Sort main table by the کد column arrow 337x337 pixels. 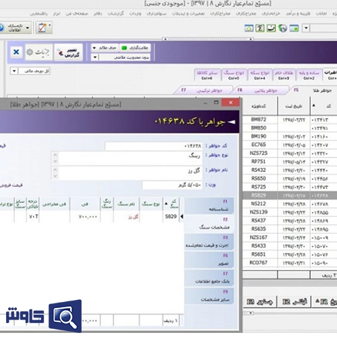(314, 105)
